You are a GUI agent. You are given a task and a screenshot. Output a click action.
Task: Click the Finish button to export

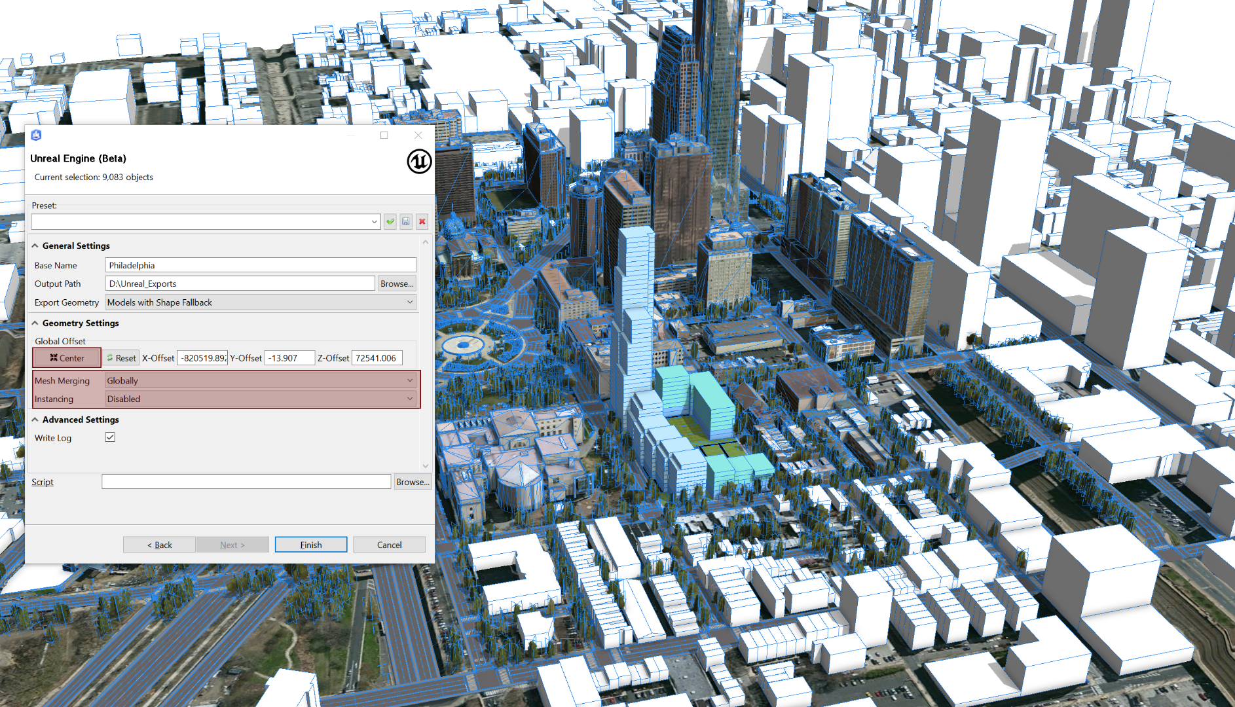tap(311, 545)
